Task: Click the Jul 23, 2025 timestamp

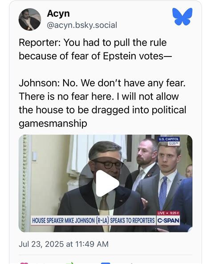Action: [64, 244]
